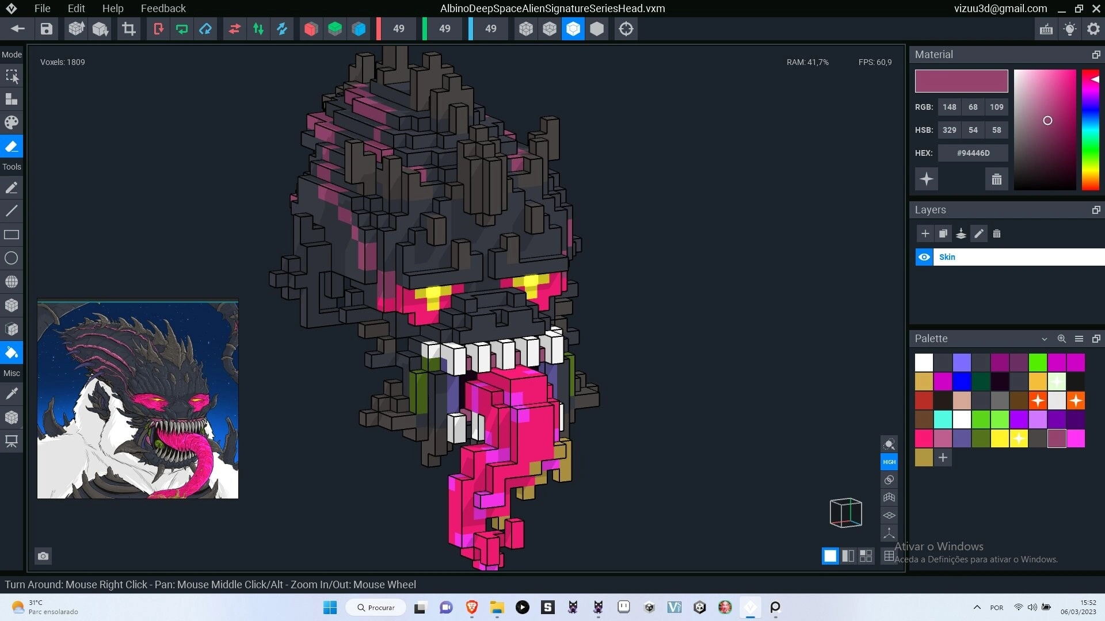This screenshot has height=621, width=1105.
Task: Click the red rotate axis icon
Action: pyautogui.click(x=158, y=29)
